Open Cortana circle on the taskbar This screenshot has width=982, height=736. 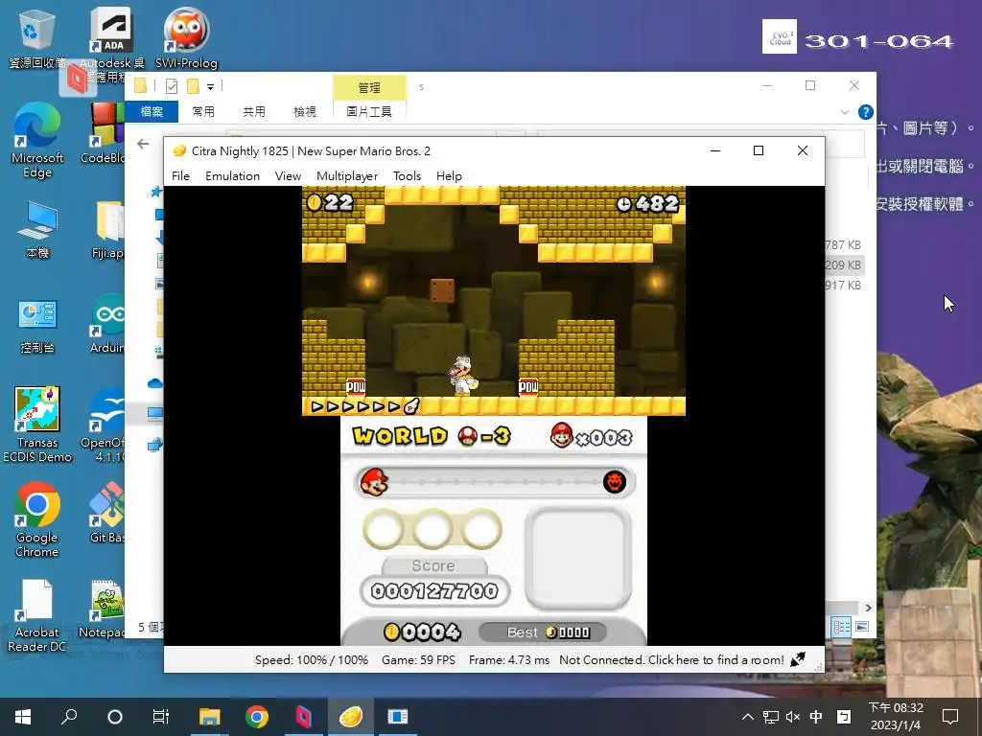pos(115,716)
